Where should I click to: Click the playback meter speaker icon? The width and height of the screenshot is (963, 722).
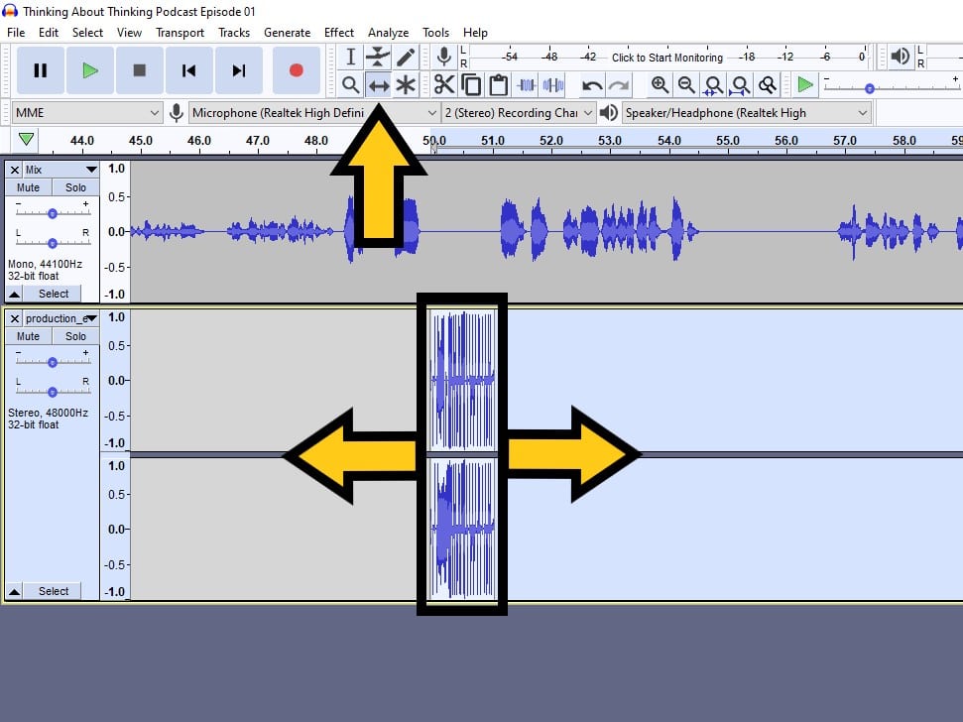901,58
